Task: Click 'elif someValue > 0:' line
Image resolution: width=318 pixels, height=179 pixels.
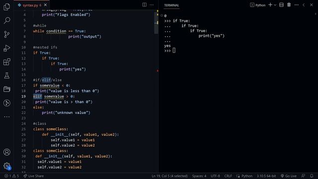Action: pyautogui.click(x=54, y=96)
